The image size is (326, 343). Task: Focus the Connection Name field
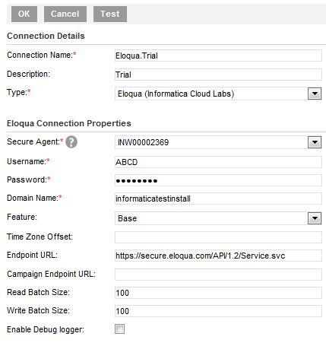(x=218, y=56)
